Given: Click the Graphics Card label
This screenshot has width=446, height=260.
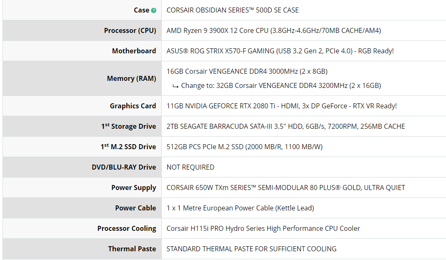Looking at the screenshot, I should [133, 106].
